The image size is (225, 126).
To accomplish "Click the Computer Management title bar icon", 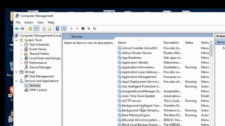I will point(17,16).
